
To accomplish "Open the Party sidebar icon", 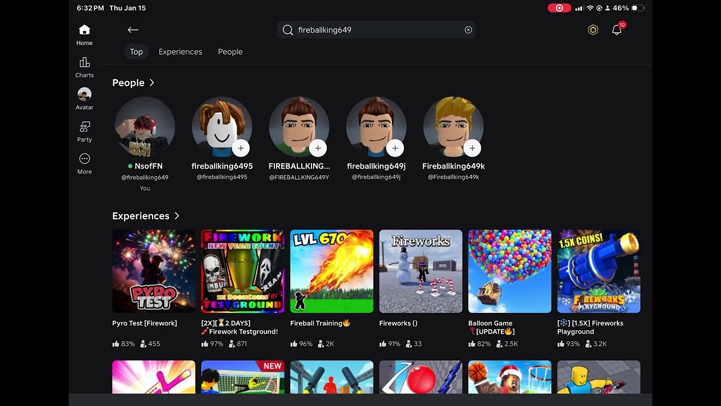I will pyautogui.click(x=84, y=131).
